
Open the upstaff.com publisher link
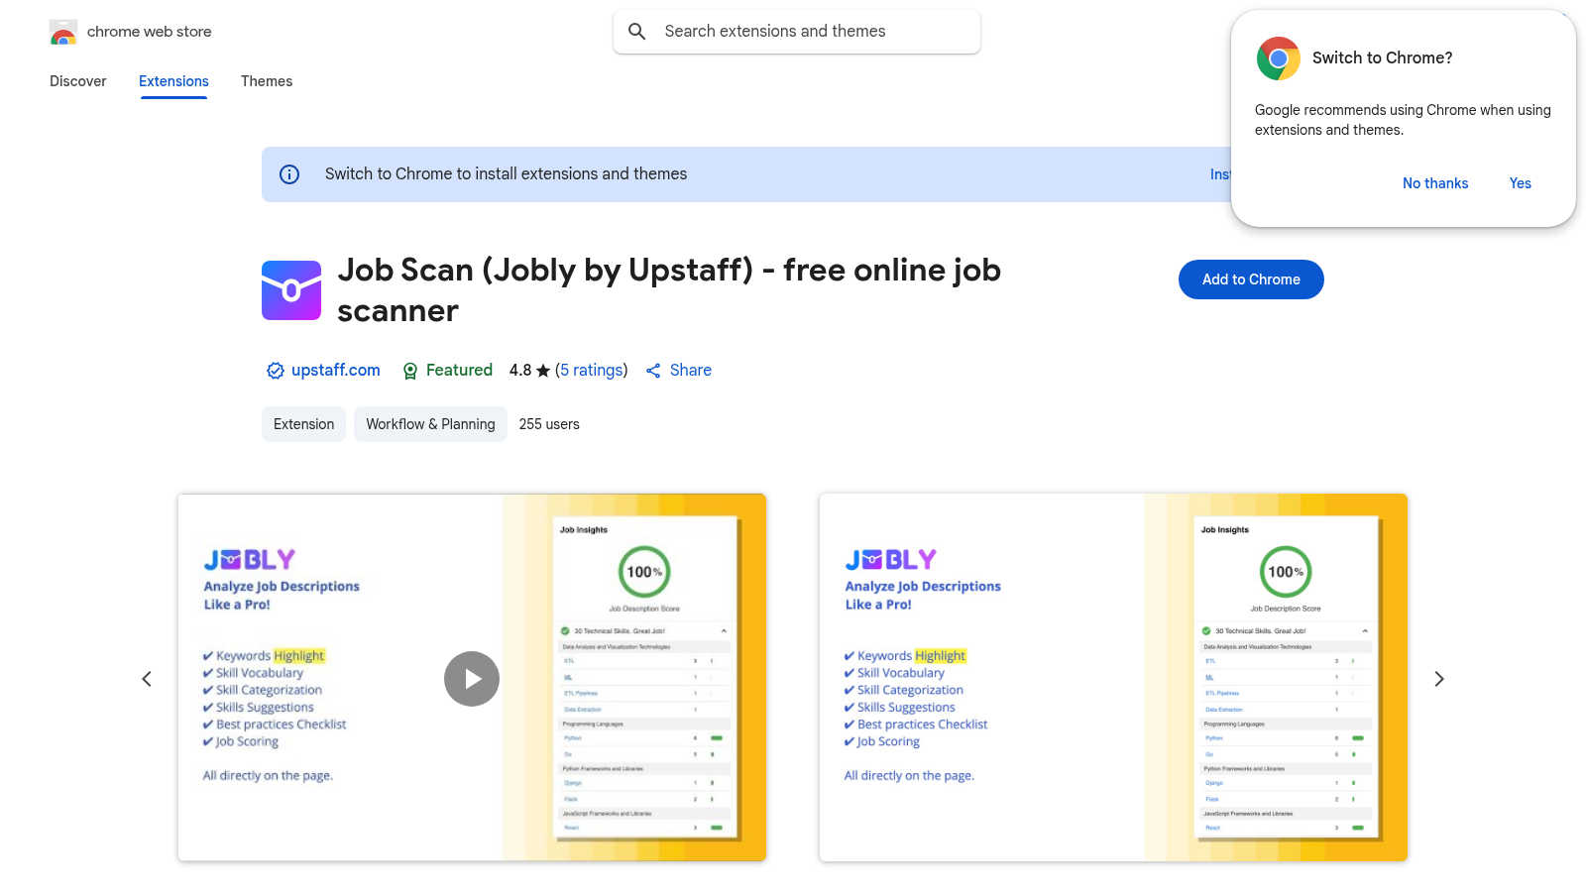point(335,370)
